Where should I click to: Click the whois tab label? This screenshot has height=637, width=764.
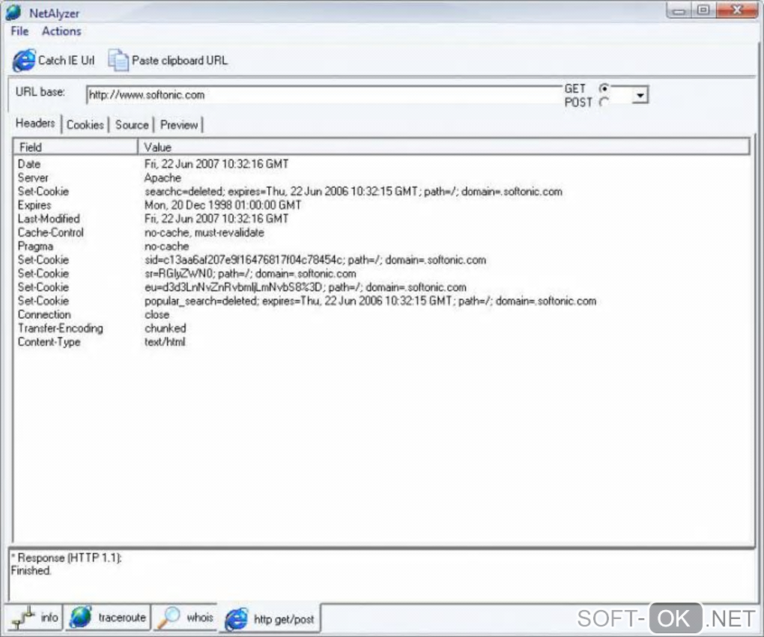(x=200, y=618)
